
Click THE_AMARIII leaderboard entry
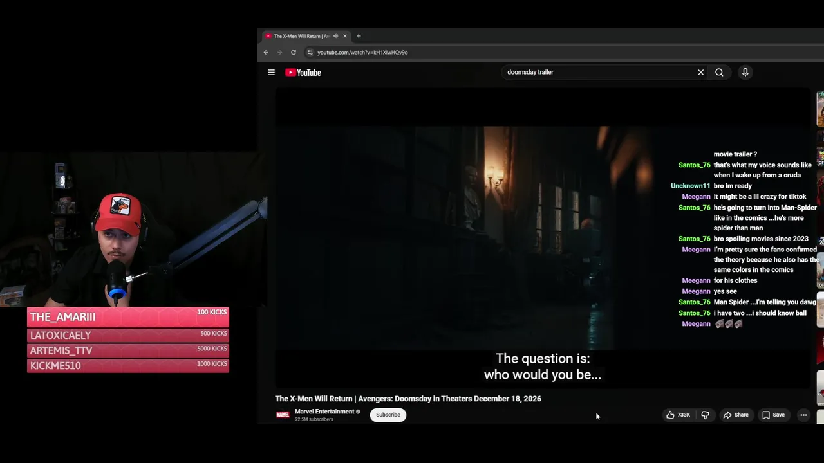128,317
